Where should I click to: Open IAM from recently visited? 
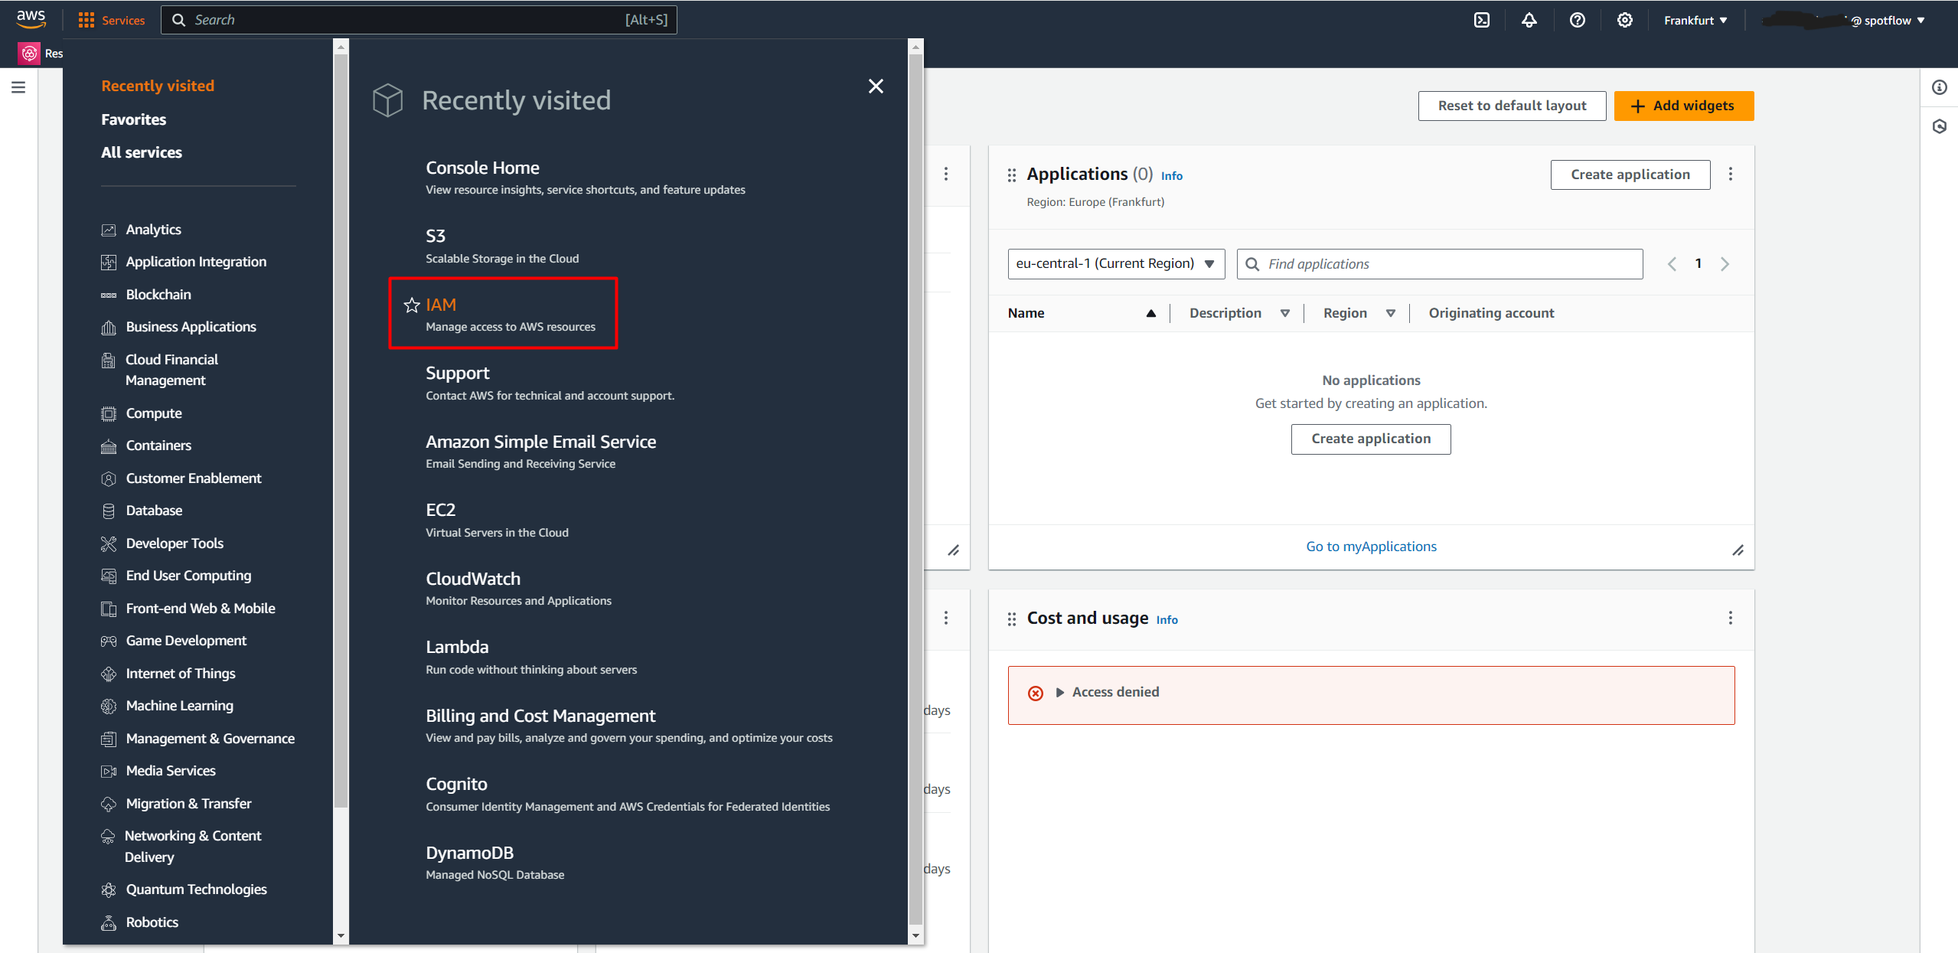click(x=441, y=305)
